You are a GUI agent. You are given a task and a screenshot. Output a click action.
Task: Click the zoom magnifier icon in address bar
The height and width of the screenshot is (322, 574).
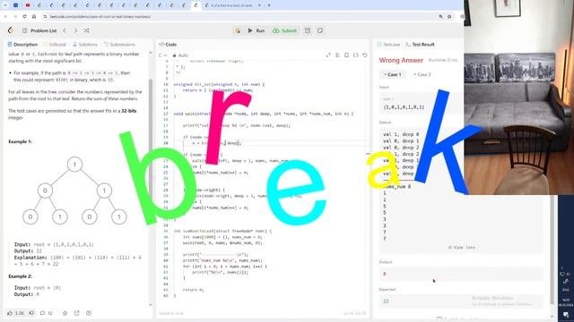pyautogui.click(x=440, y=16)
